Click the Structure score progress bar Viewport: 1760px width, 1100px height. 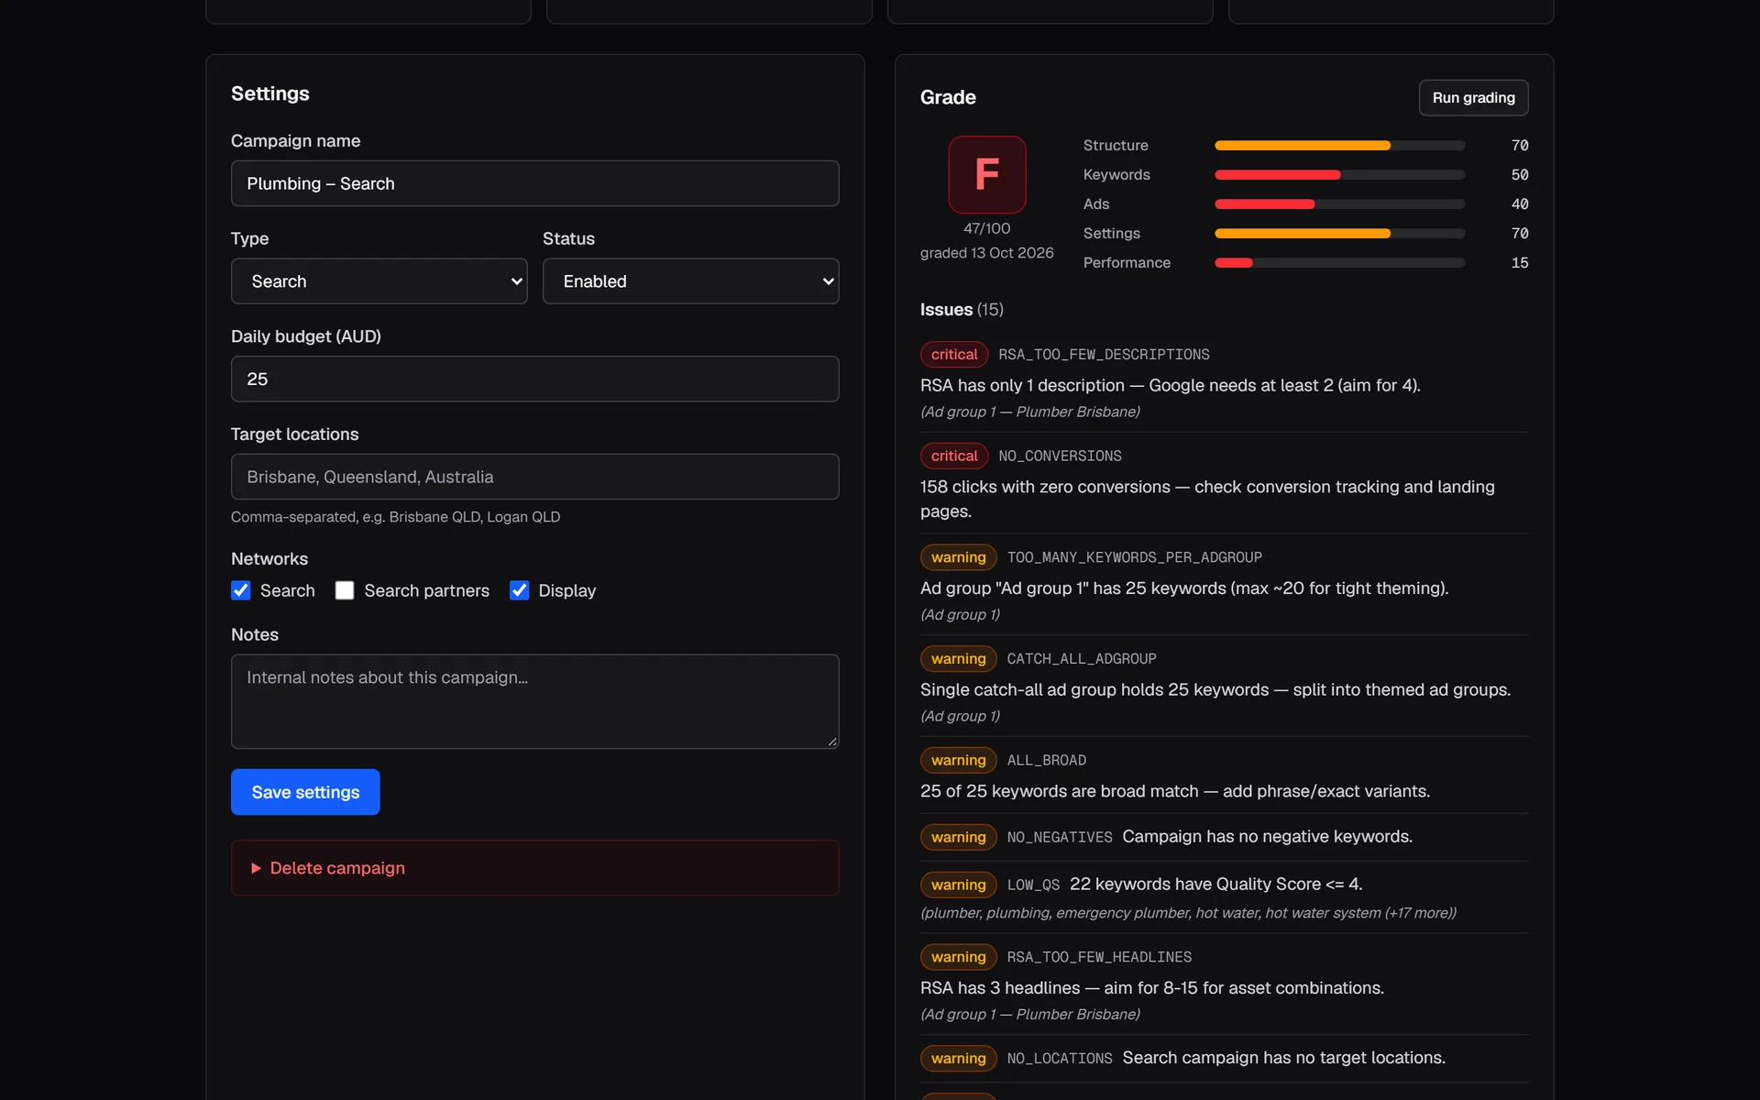click(1339, 146)
